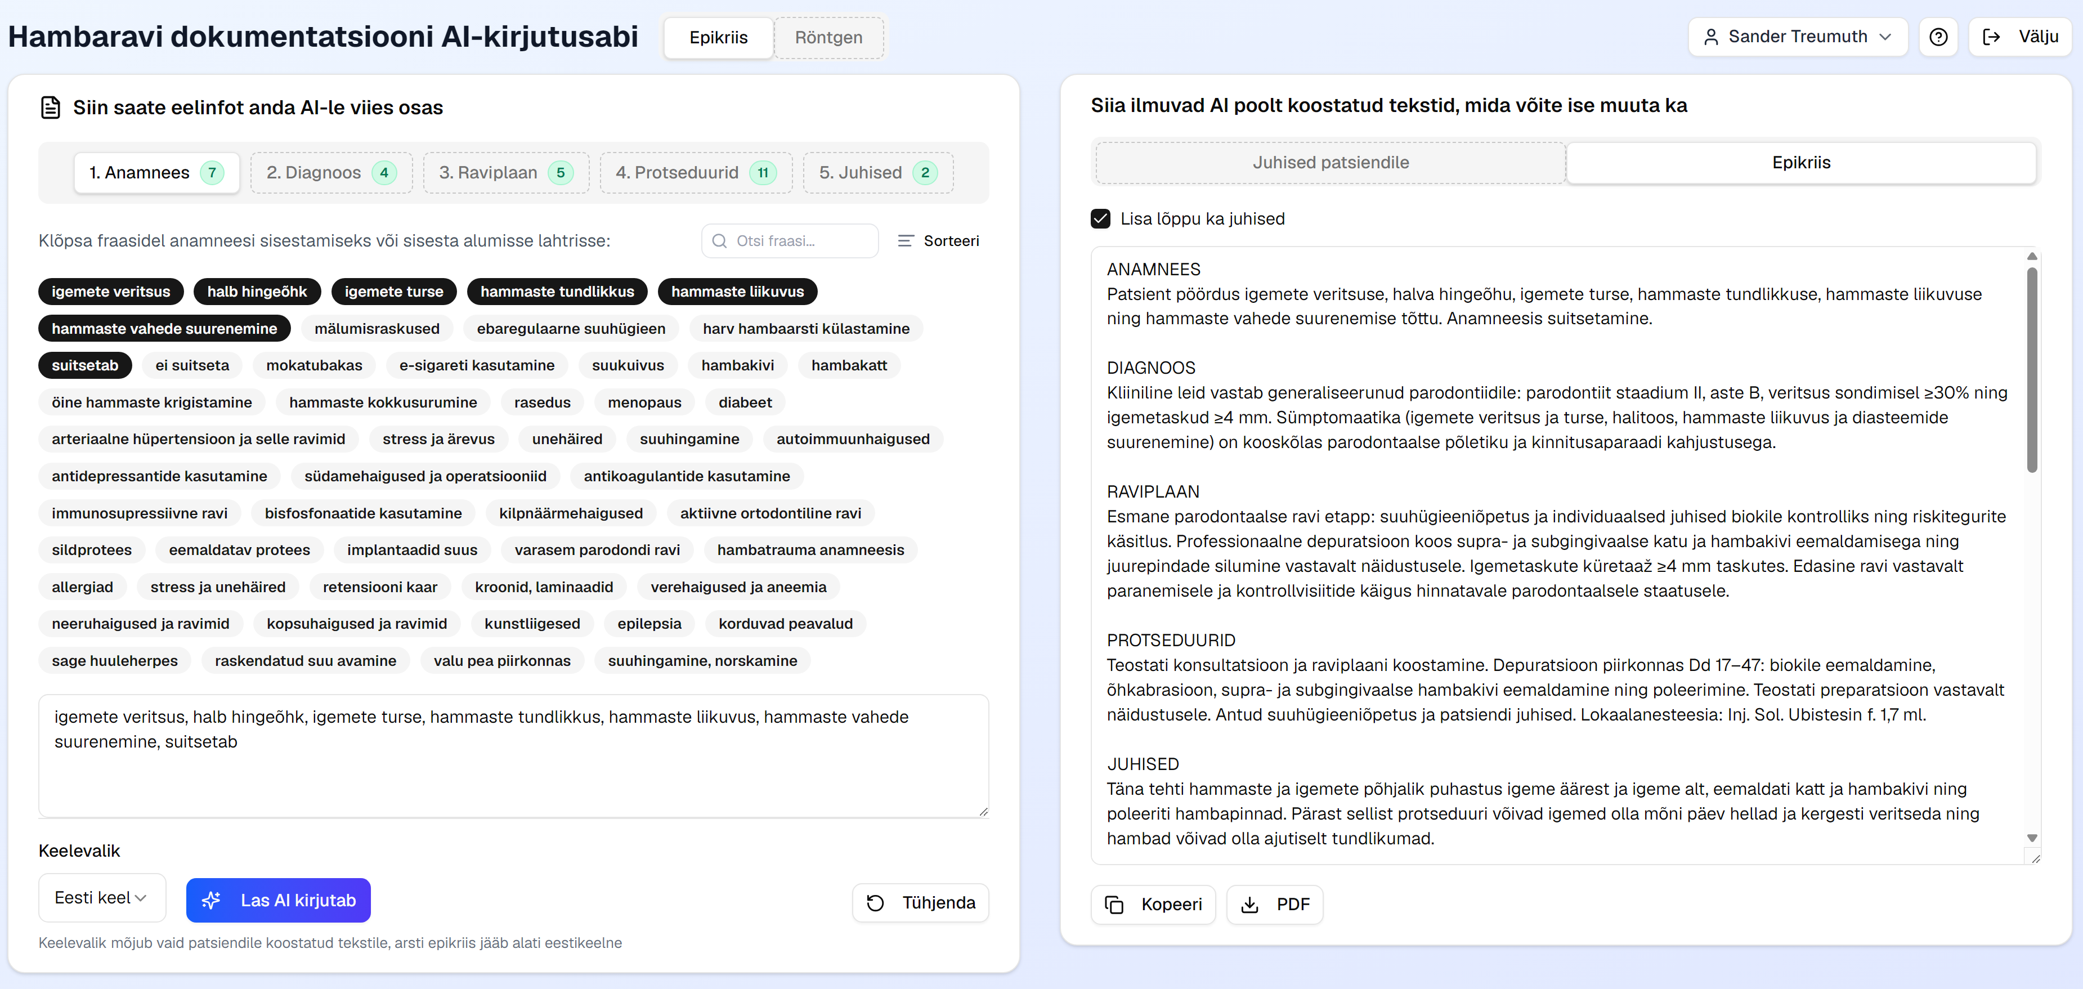The image size is (2083, 989).
Task: Open the help icon in the top bar
Action: pyautogui.click(x=1938, y=37)
